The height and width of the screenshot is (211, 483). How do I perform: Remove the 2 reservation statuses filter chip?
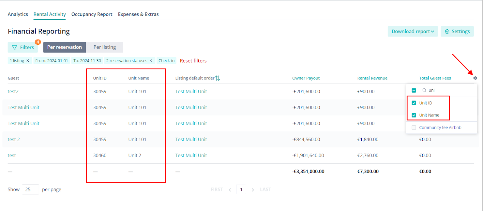[151, 61]
